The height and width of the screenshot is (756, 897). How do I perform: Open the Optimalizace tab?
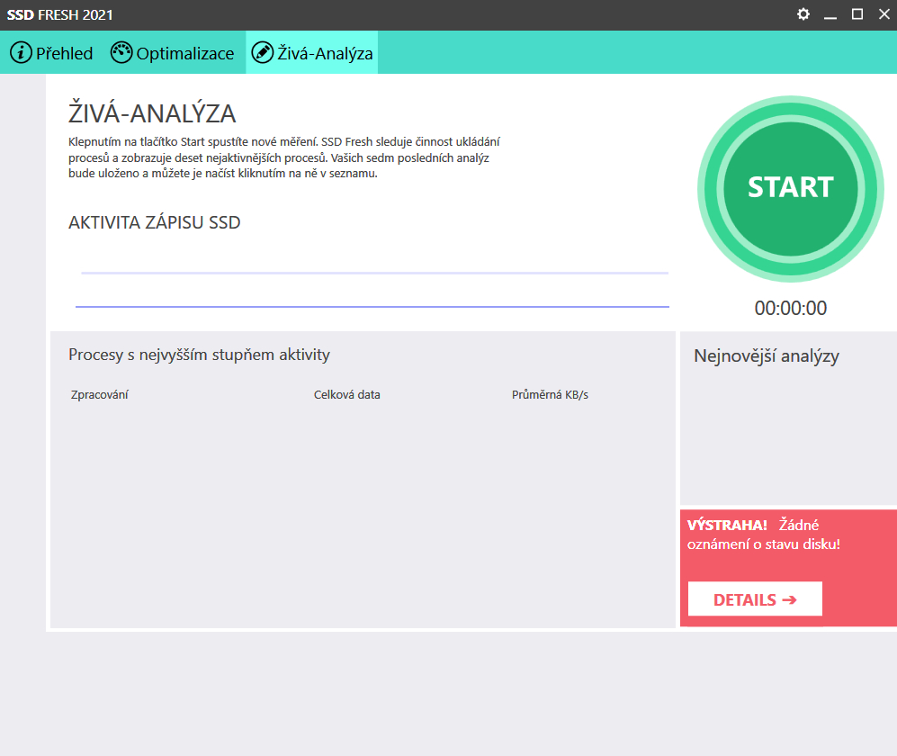tap(172, 53)
